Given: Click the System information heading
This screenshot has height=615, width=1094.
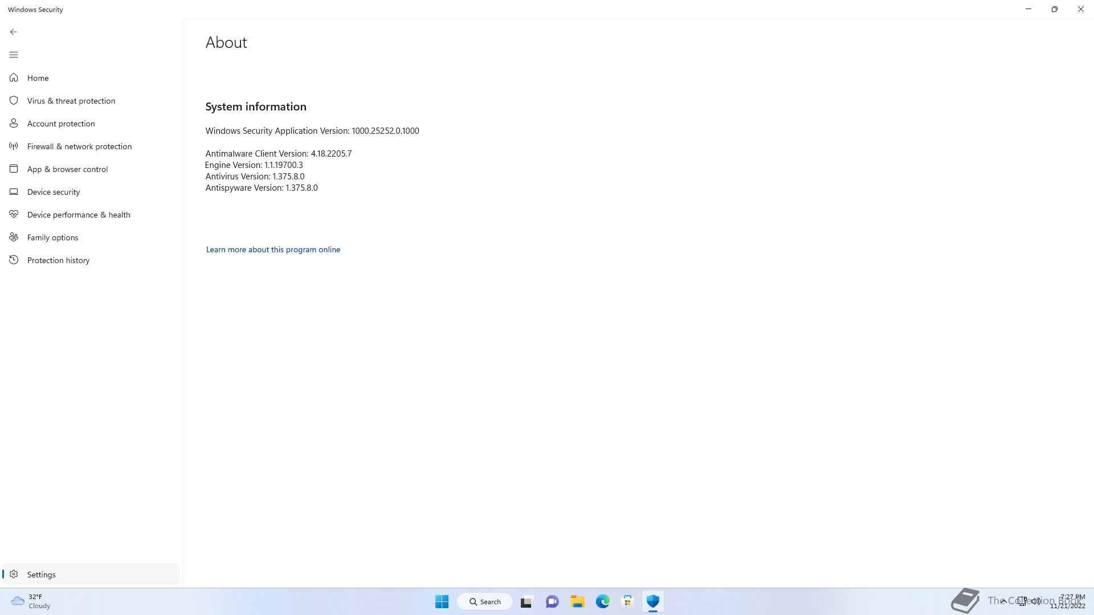Looking at the screenshot, I should [x=256, y=106].
